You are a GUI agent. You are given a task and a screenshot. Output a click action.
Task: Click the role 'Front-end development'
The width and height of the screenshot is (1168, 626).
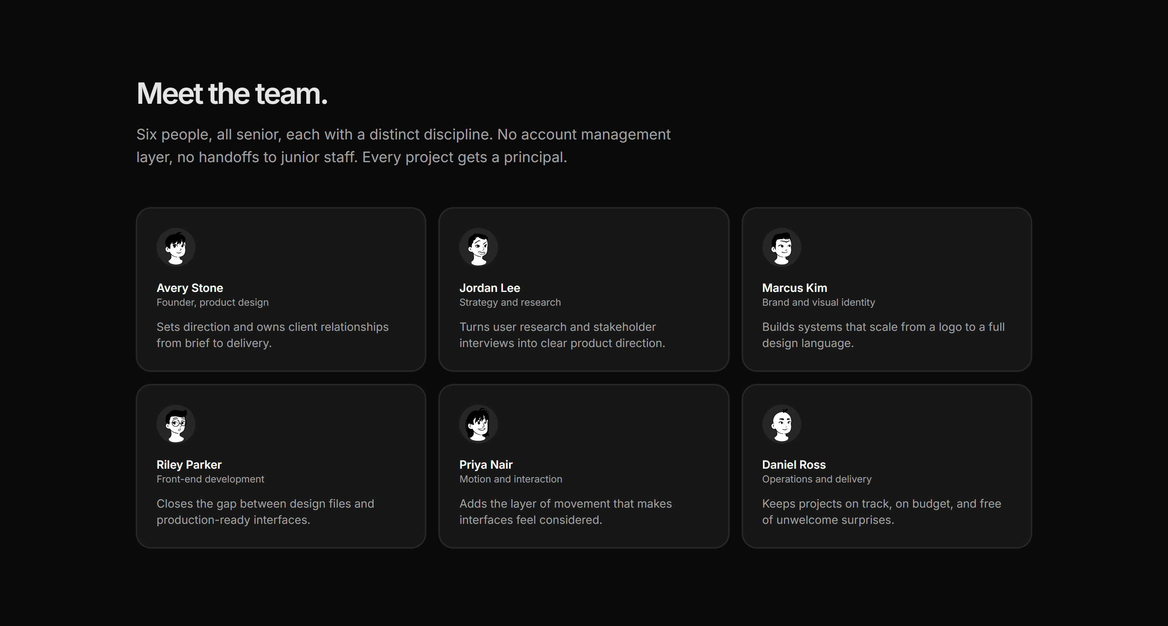coord(210,479)
